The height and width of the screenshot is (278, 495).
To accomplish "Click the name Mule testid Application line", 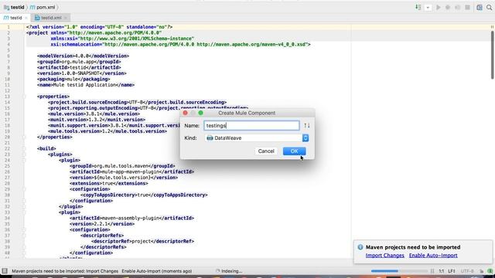I will (x=86, y=85).
